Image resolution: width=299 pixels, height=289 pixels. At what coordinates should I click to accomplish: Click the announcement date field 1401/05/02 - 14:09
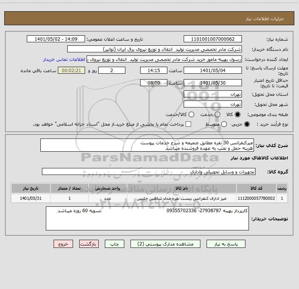[56, 39]
